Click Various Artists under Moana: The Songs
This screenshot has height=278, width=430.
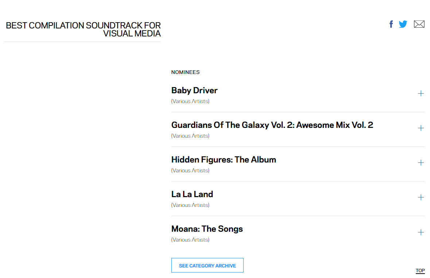point(190,240)
